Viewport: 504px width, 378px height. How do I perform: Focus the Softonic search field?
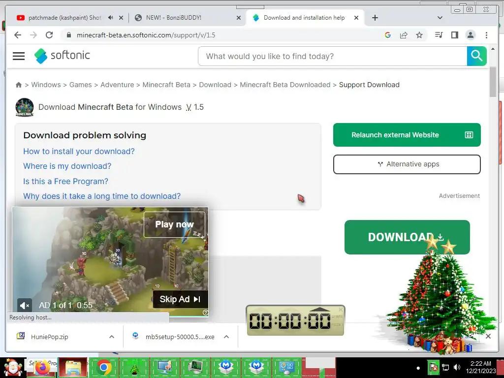[332, 56]
